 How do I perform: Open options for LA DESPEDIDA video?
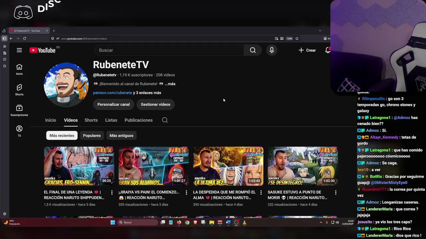click(261, 193)
